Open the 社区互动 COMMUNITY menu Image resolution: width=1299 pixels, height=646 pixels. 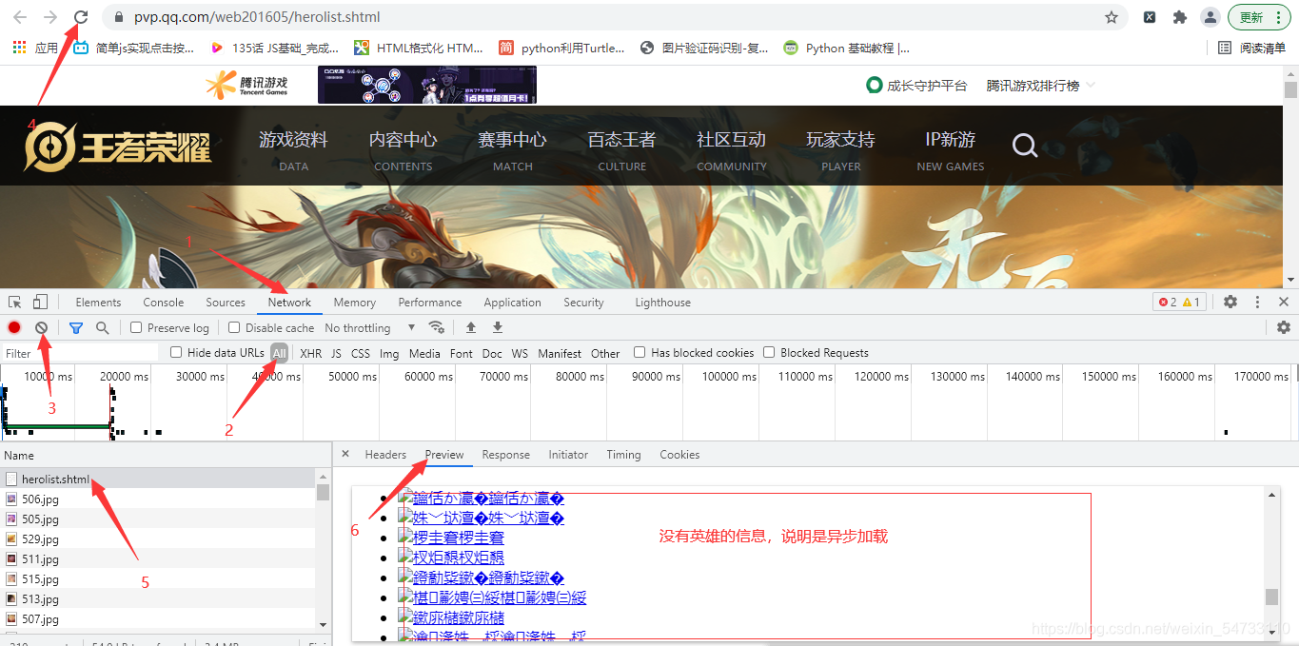pyautogui.click(x=732, y=150)
